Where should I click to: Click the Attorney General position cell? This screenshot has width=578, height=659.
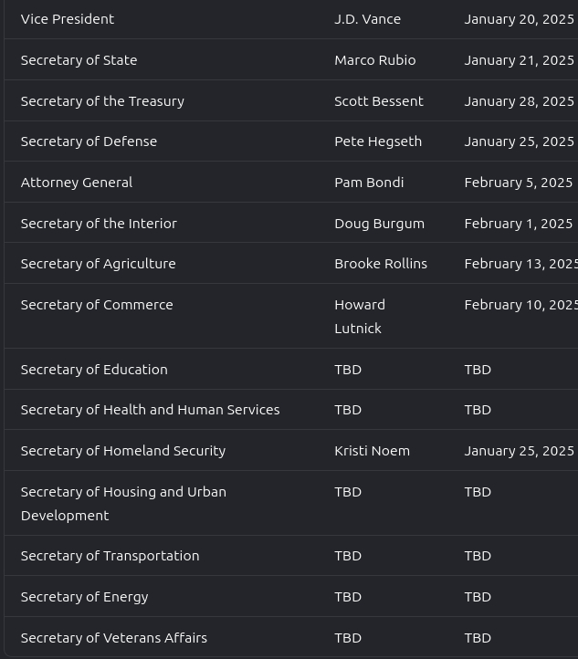[77, 183]
